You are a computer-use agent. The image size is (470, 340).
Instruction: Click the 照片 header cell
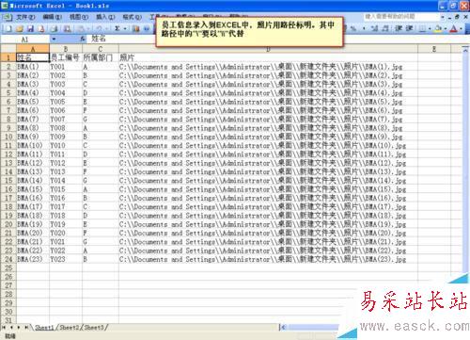coord(268,57)
